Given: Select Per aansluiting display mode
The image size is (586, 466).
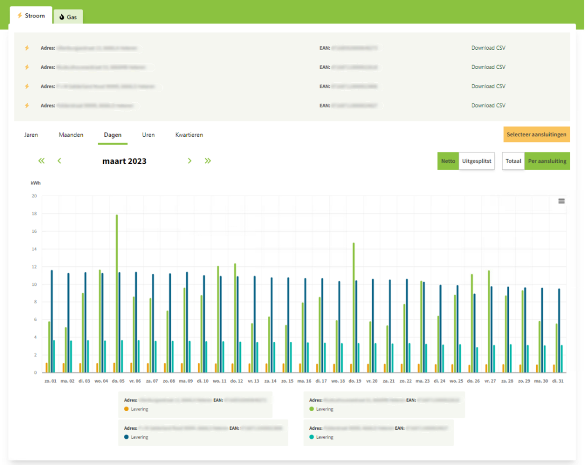Looking at the screenshot, I should pyautogui.click(x=547, y=161).
